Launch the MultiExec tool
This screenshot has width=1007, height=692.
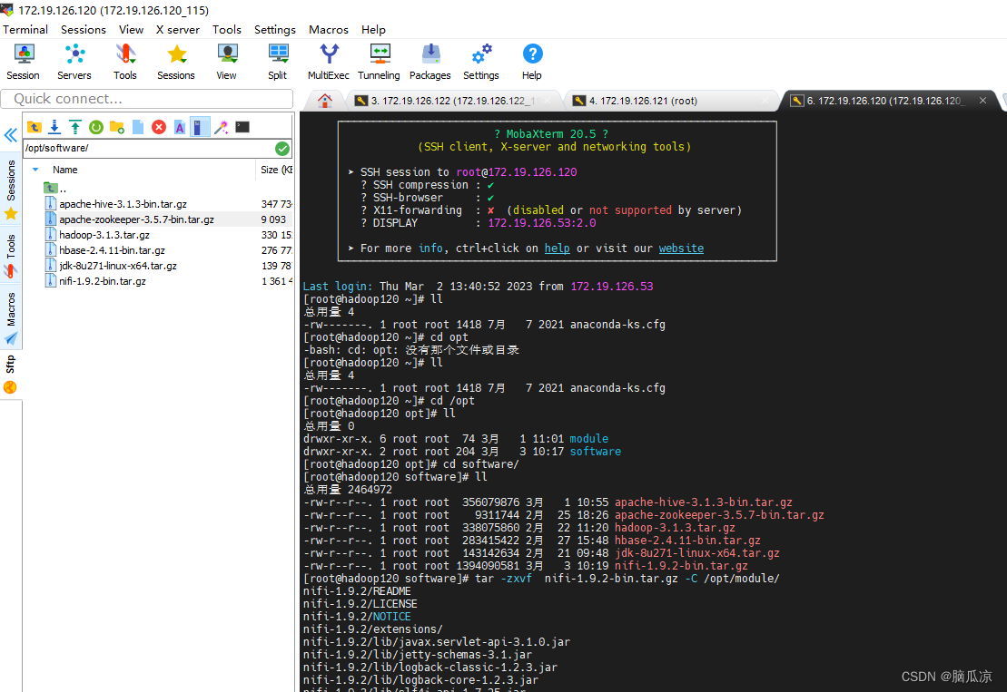(x=328, y=63)
